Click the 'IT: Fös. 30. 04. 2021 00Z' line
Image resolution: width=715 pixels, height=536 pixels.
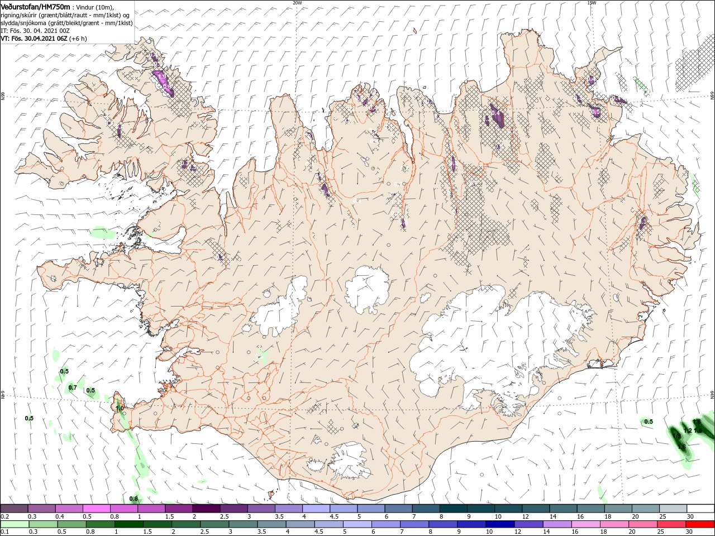coord(35,30)
